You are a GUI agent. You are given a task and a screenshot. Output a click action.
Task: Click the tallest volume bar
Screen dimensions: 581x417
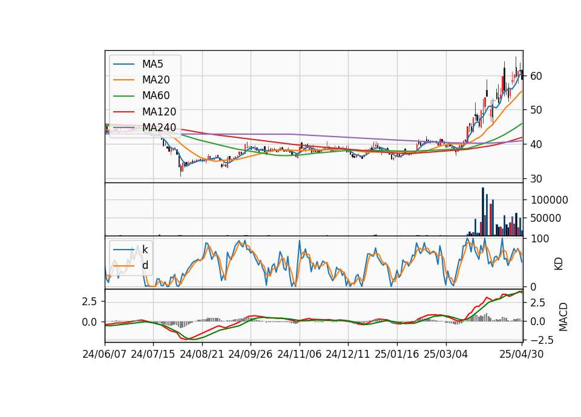tap(483, 212)
